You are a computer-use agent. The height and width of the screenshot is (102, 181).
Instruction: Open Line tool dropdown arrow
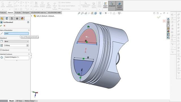pos(18,3)
